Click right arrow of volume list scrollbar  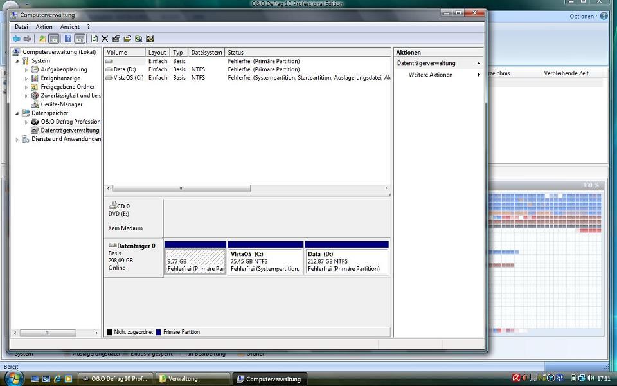tap(386, 188)
